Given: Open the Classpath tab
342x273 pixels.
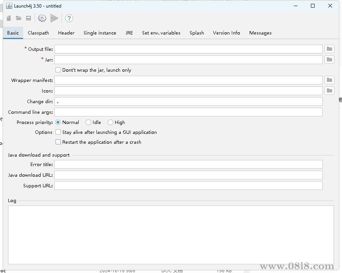Looking at the screenshot, I should 38,33.
